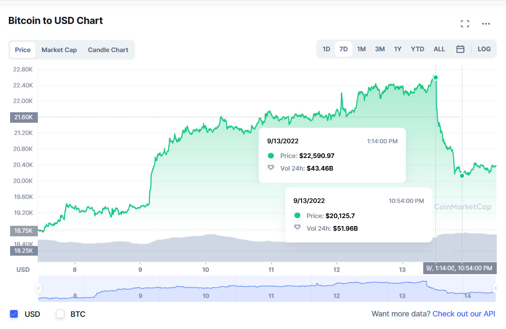Select the Price tab
The image size is (506, 329).
pos(23,50)
